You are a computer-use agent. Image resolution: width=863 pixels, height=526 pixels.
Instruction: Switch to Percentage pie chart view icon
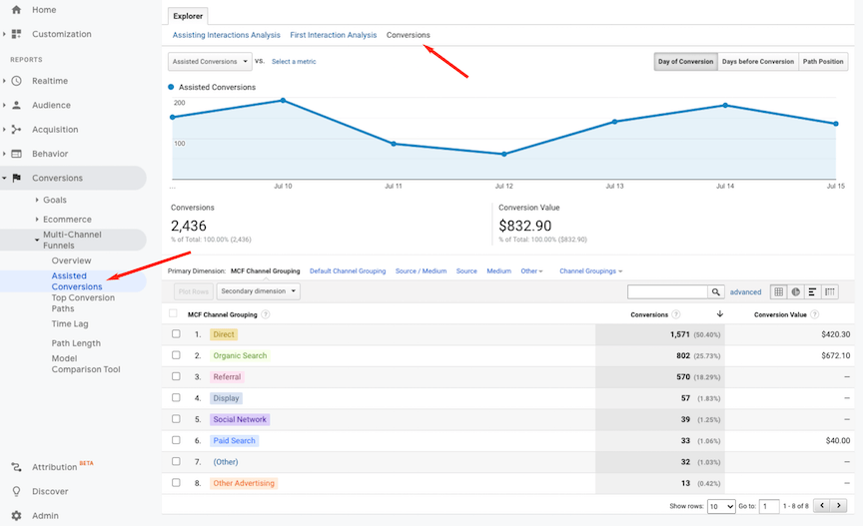point(796,291)
